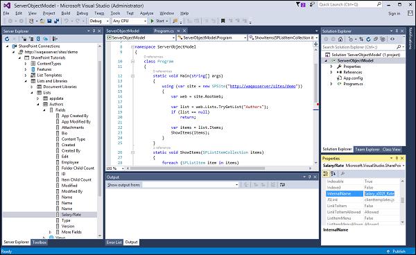Pin the Server Explorer panel

[x=94, y=31]
